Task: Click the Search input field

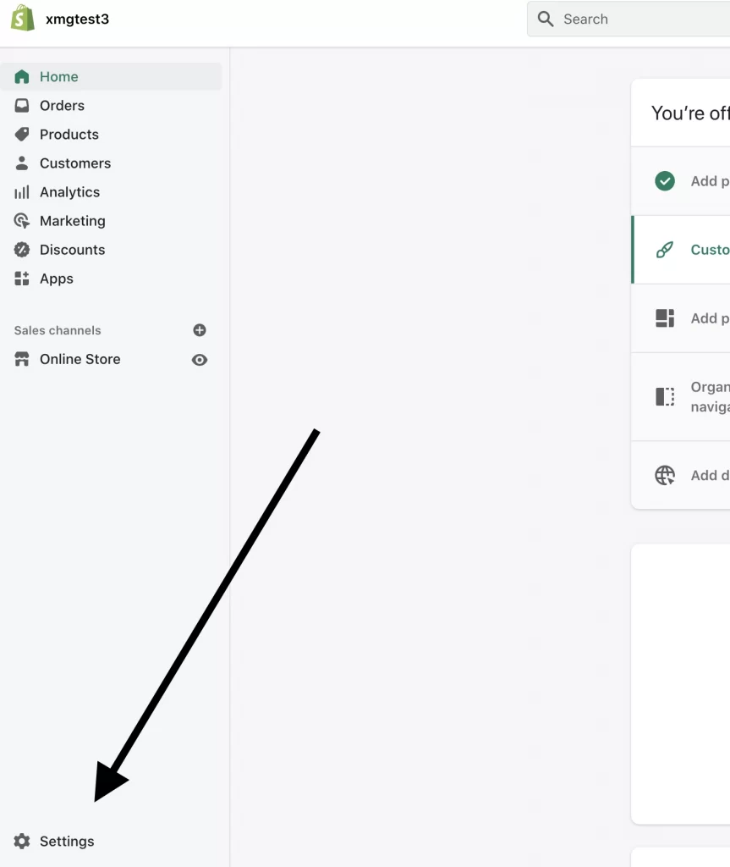Action: click(628, 19)
